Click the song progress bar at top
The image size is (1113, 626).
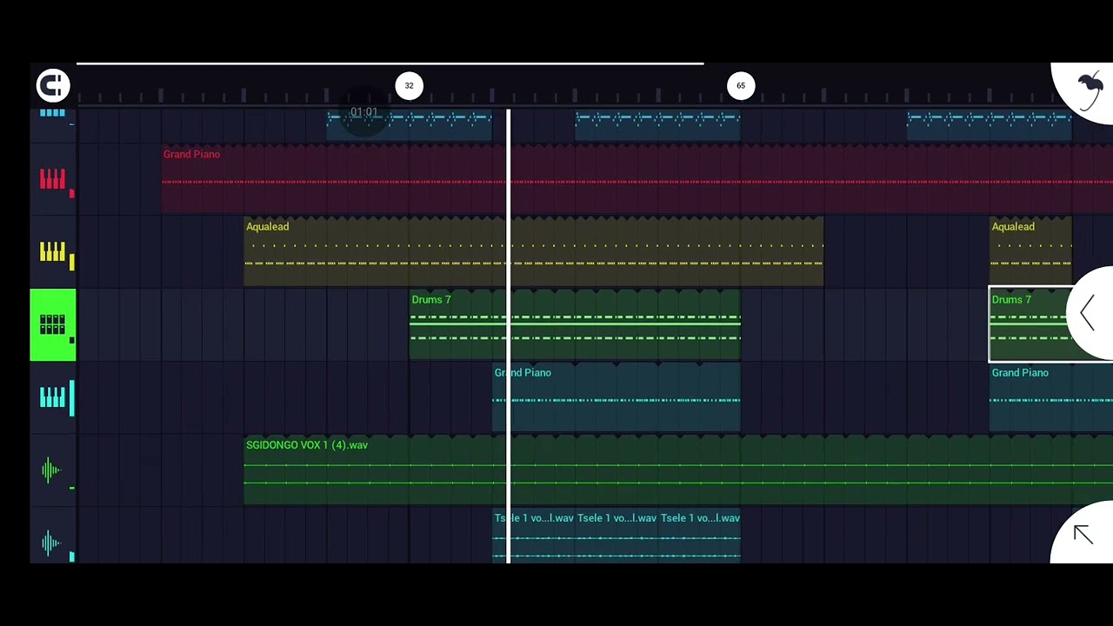pyautogui.click(x=390, y=63)
